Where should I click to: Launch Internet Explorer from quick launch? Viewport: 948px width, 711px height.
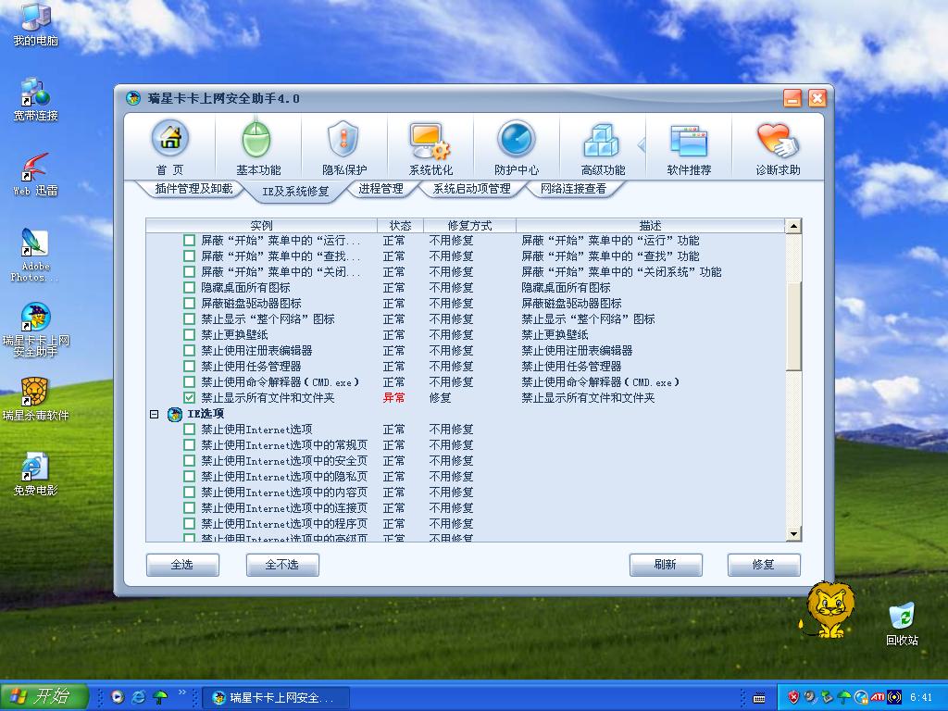point(139,697)
